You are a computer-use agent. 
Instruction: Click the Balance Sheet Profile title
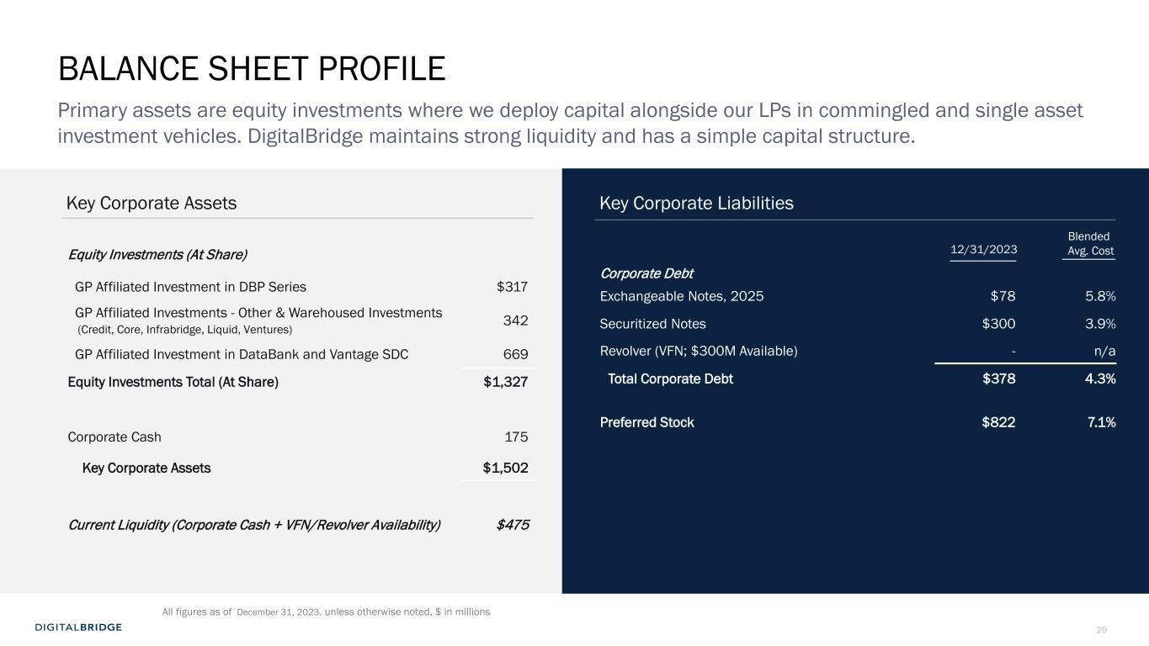click(x=251, y=68)
